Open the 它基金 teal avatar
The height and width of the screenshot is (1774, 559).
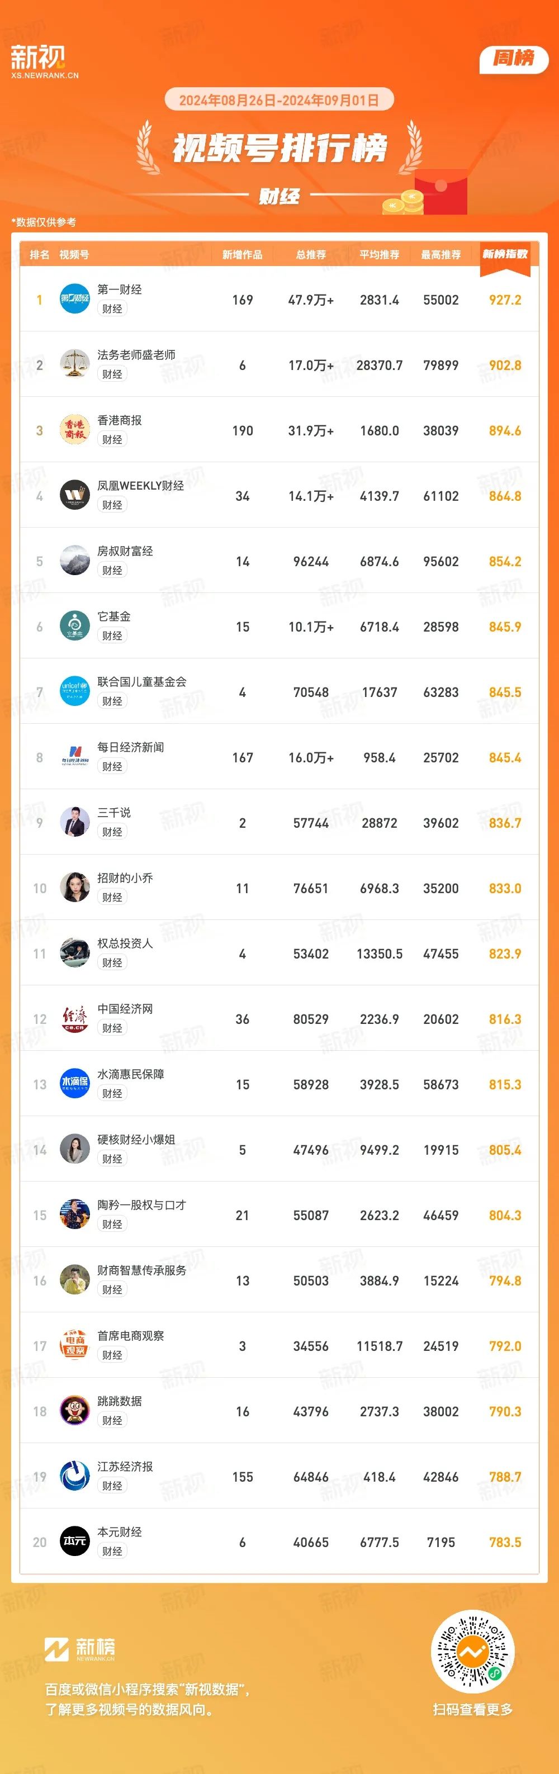click(74, 626)
